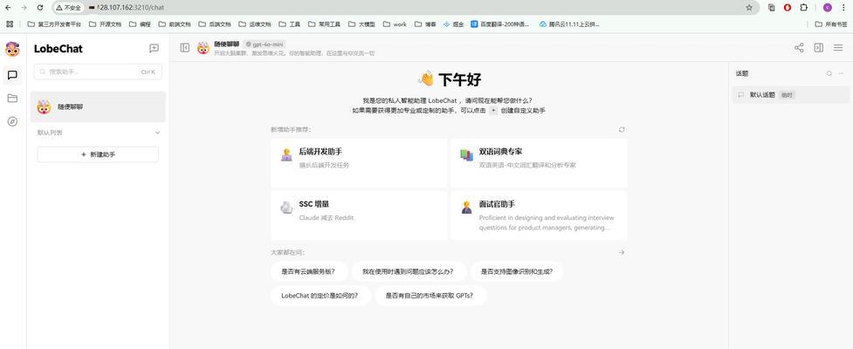This screenshot has width=853, height=349.
Task: Collapse the 默认列表 group chevron
Action: pos(158,133)
